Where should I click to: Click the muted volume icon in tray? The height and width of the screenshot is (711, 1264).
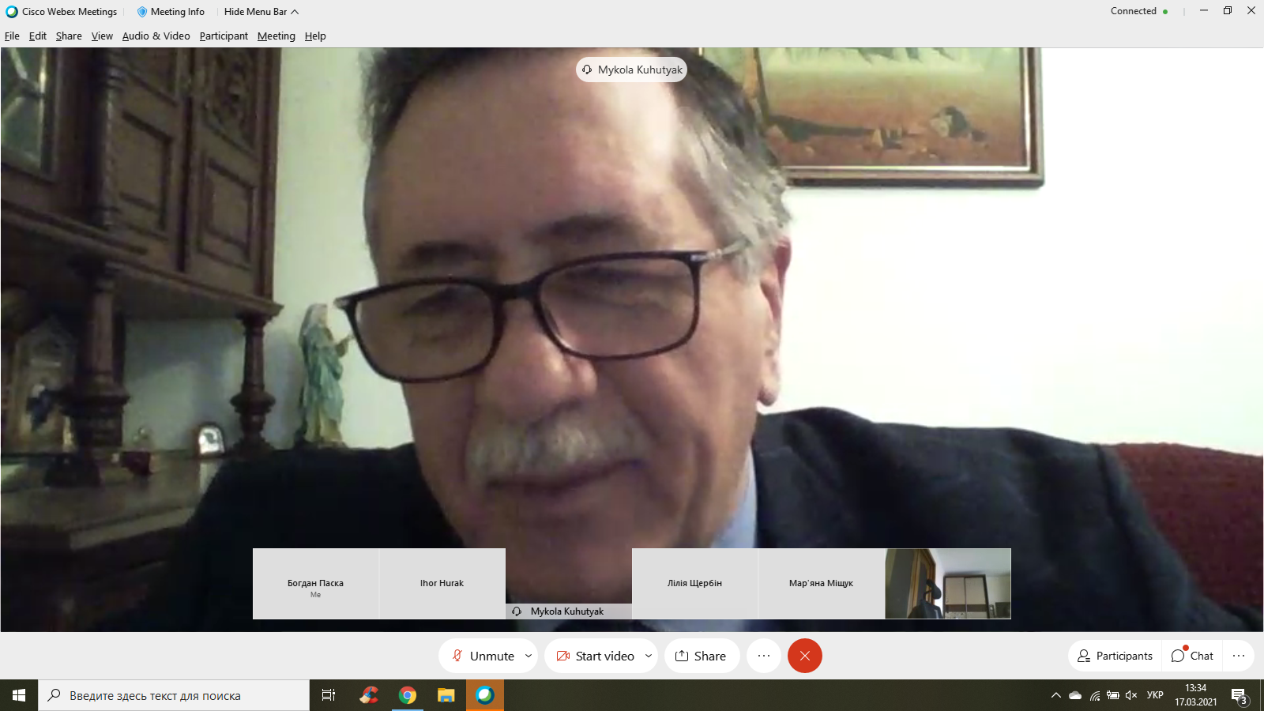1131,695
